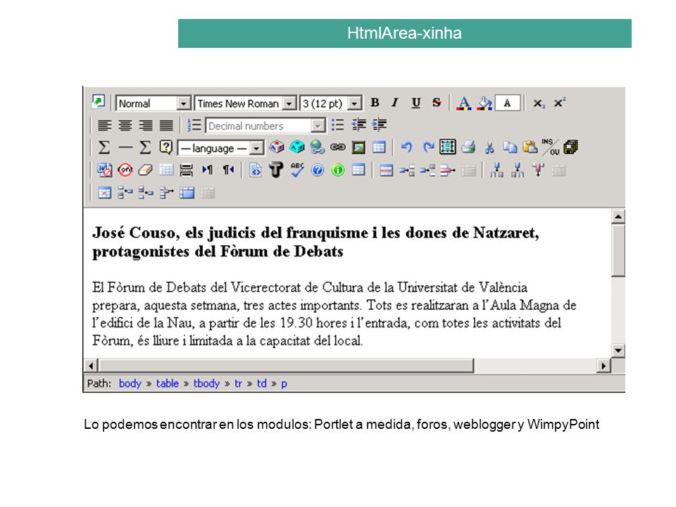This screenshot has height=507, width=676.
Task: Open the Times New Roman font dropdown
Action: click(245, 104)
